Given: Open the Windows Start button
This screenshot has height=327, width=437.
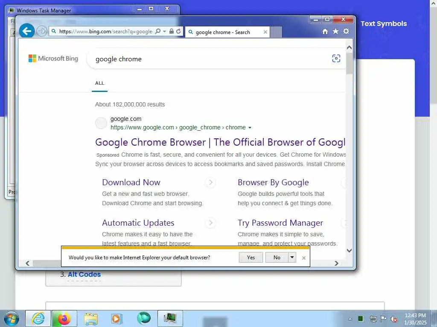Looking at the screenshot, I should [12, 318].
